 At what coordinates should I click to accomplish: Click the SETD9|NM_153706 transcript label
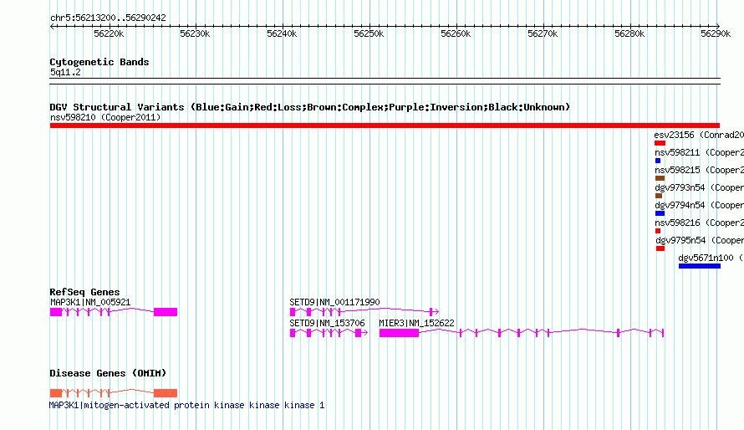327,323
